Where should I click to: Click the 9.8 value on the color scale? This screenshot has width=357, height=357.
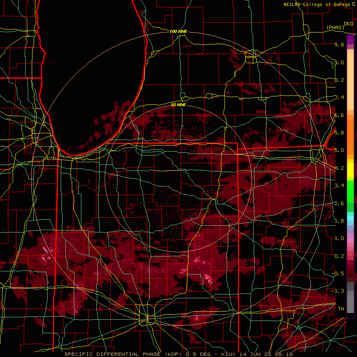(x=339, y=44)
